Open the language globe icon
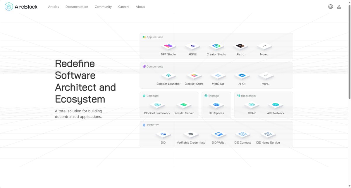351x188 pixels. point(331,7)
